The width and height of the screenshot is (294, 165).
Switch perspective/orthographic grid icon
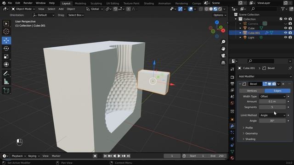pos(223,62)
